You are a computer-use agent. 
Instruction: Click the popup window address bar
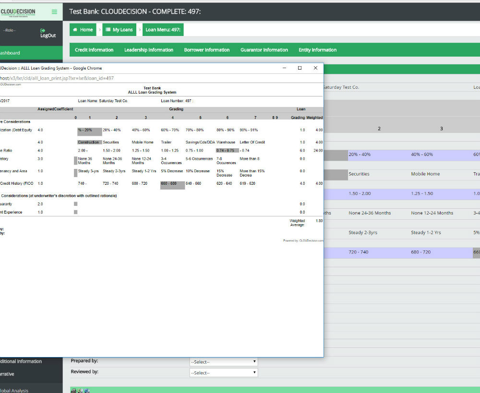point(144,78)
